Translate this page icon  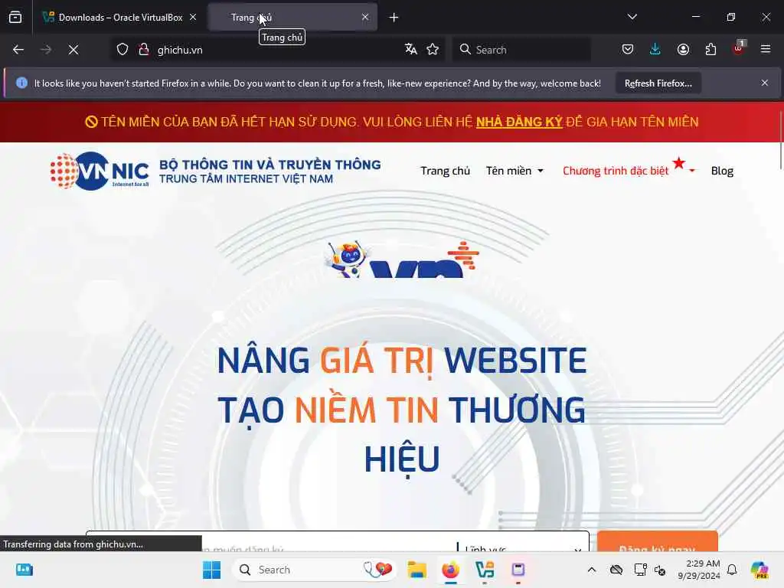[x=411, y=49]
